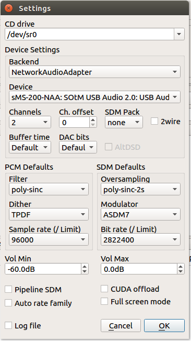The image size is (191, 341).
Task: Increase the Ch. offset value with up arrow
Action: tap(93, 119)
